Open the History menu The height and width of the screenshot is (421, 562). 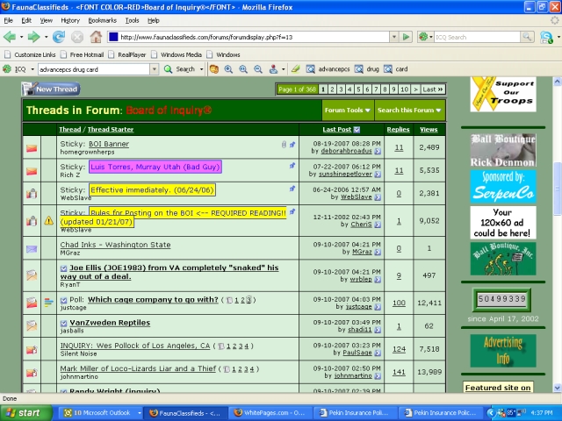[70, 20]
